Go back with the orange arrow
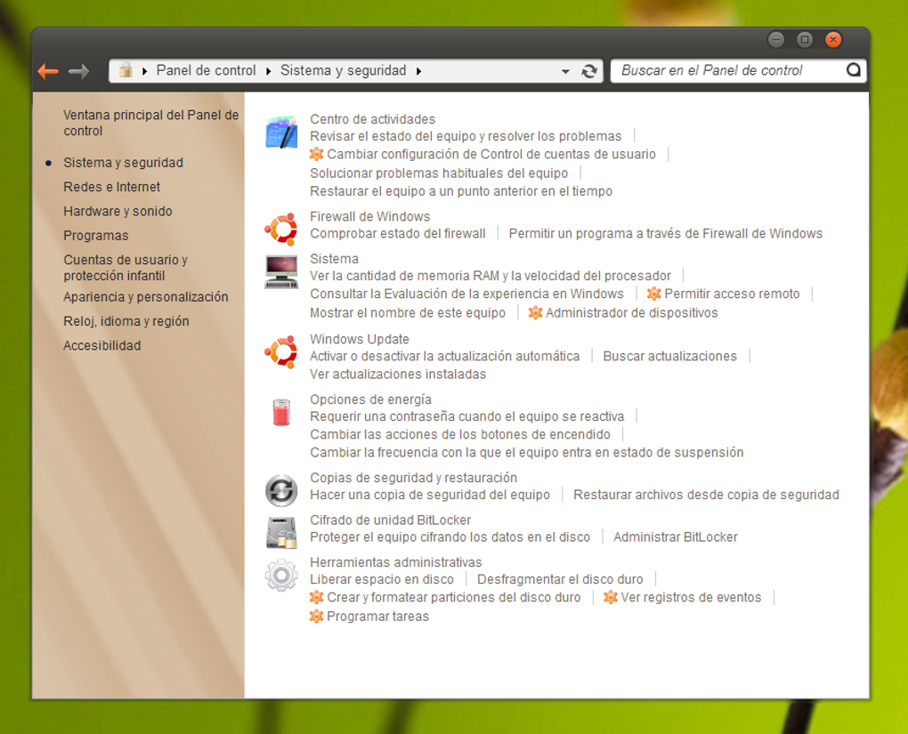908x734 pixels. pos(48,71)
